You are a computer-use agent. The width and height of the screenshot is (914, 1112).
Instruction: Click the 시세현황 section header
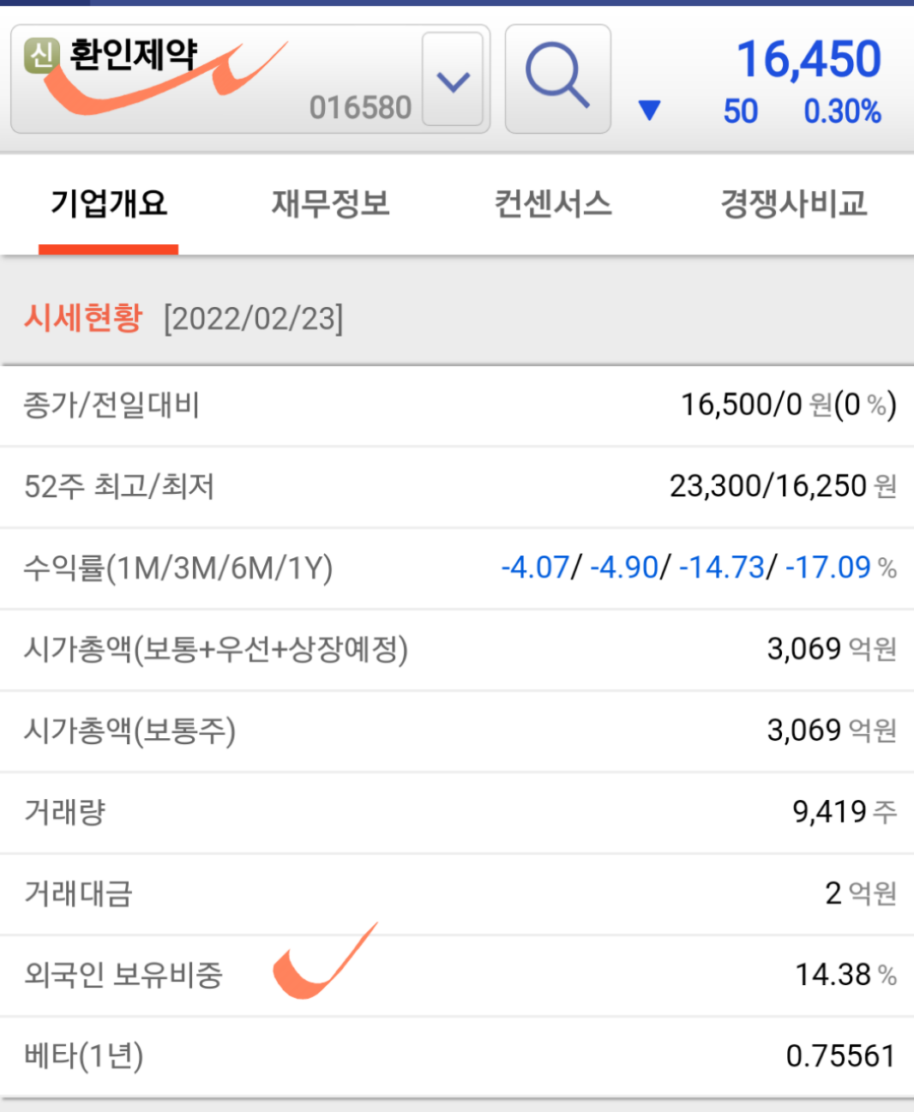click(83, 318)
